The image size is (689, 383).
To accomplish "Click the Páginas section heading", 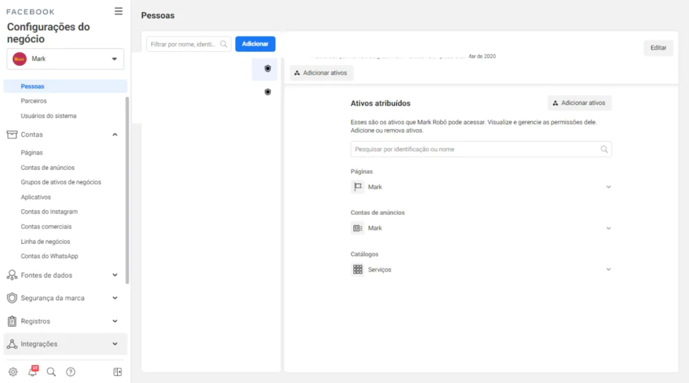I will 361,171.
